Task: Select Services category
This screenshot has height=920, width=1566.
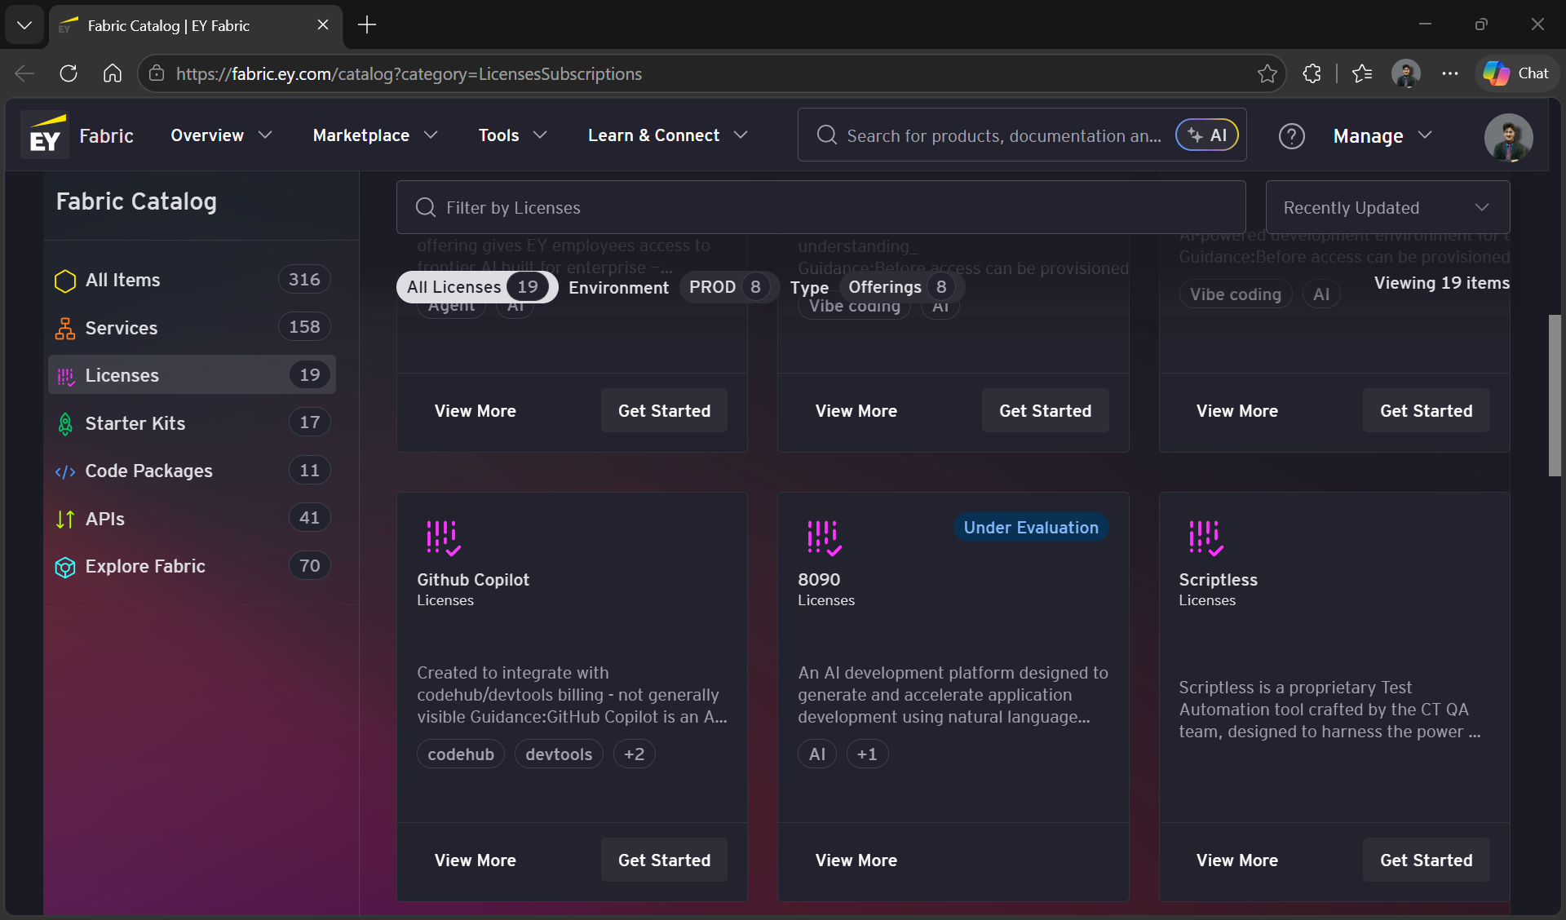Action: click(x=192, y=328)
